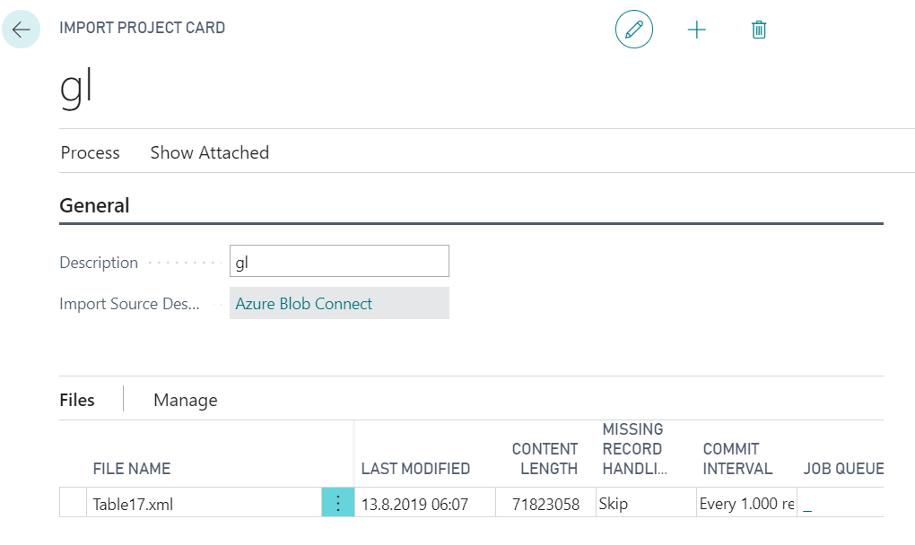Collapse the General section header

(x=94, y=205)
